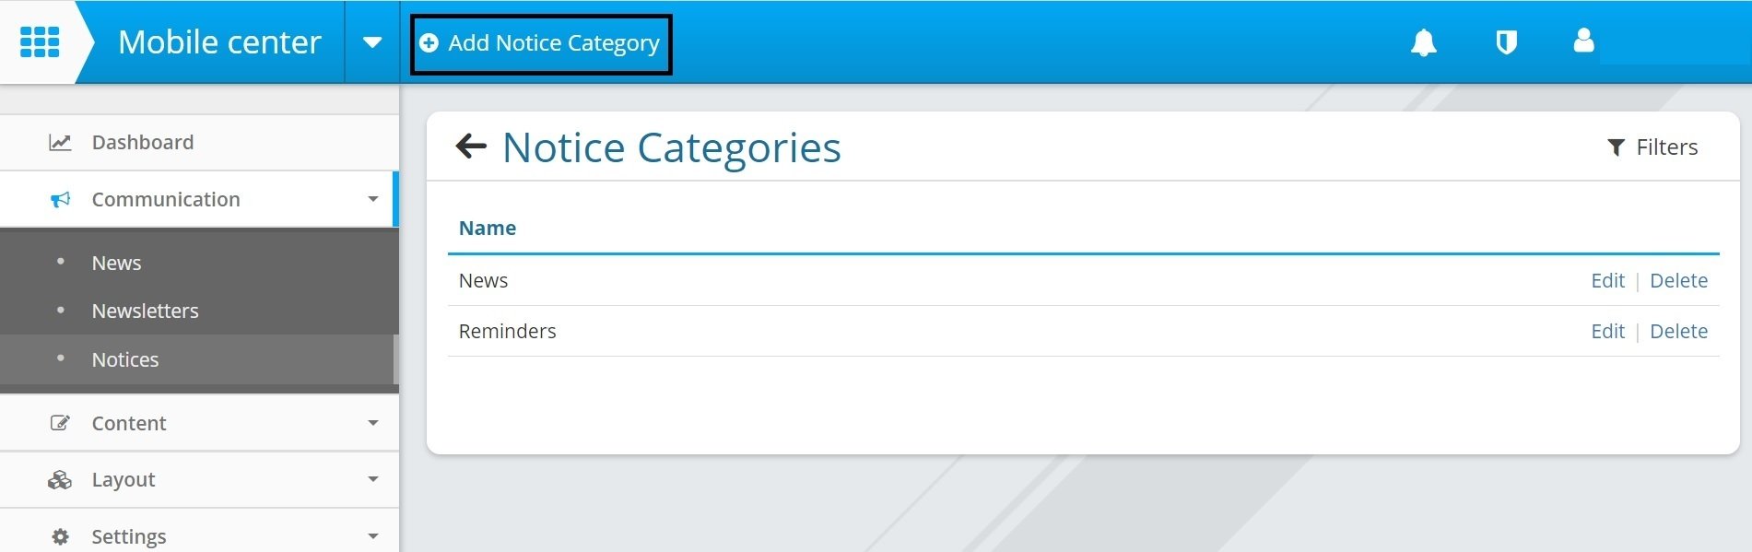
Task: Go back using the arrow beside Notice Categories
Action: point(471,147)
